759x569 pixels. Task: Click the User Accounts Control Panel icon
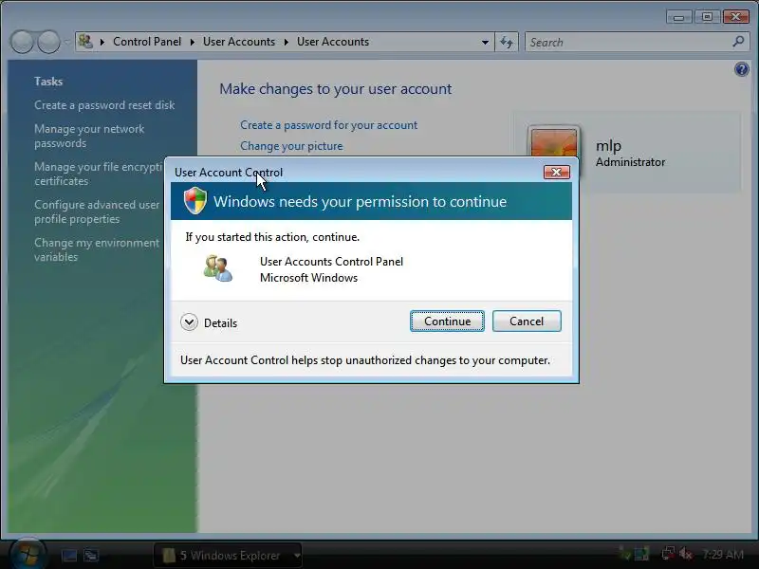click(218, 268)
